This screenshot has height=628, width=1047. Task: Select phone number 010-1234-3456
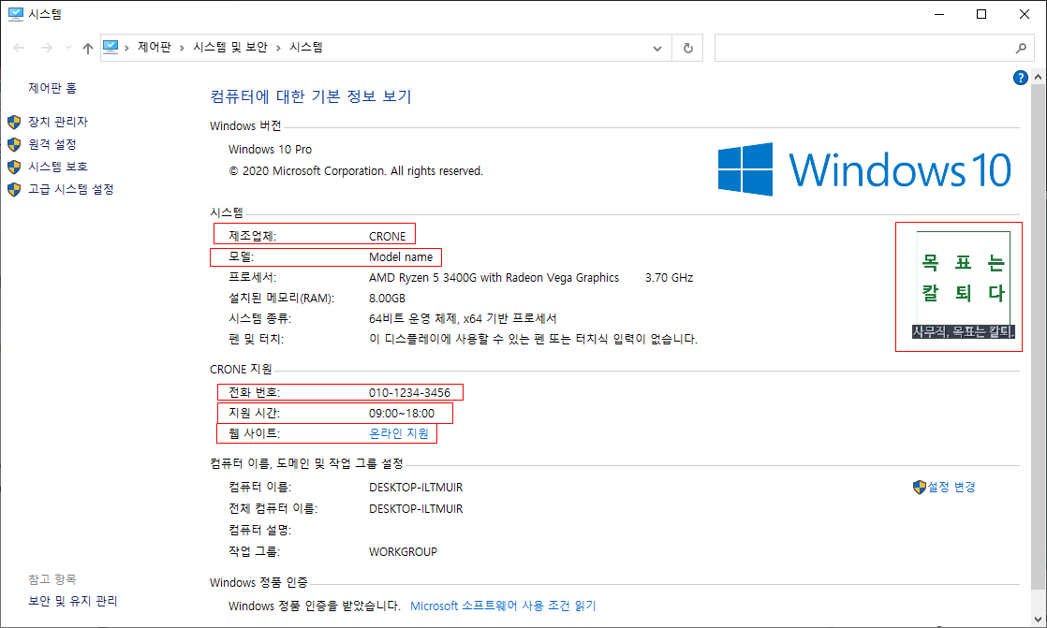pos(410,393)
